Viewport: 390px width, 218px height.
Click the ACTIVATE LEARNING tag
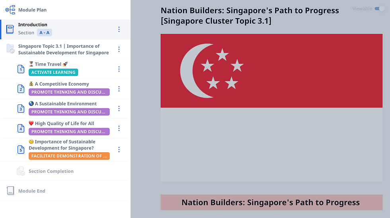(x=53, y=72)
